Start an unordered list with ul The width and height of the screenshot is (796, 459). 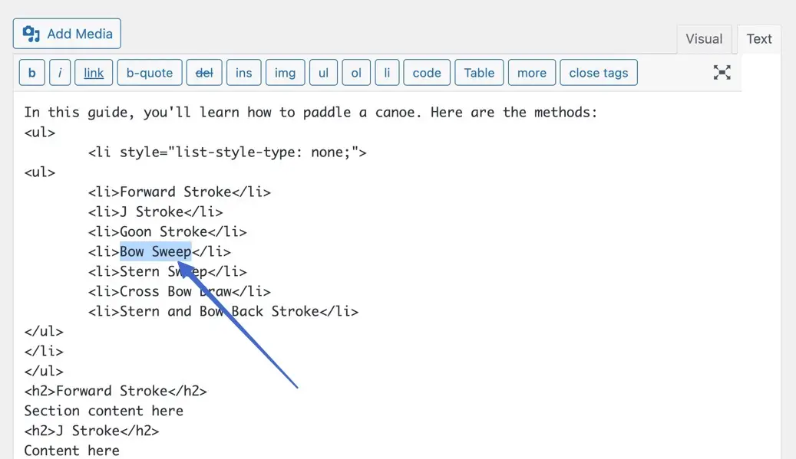[x=323, y=72]
